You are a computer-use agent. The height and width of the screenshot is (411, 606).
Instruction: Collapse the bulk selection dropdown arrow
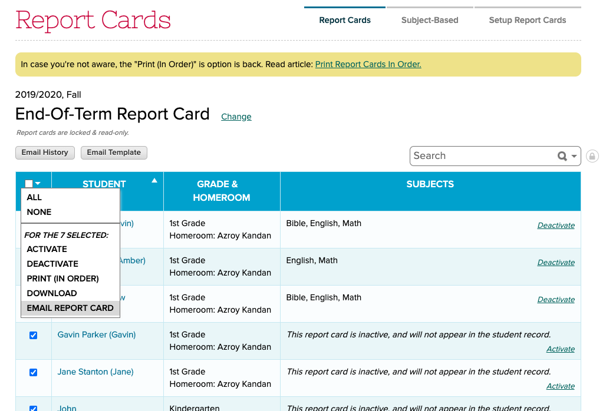38,184
